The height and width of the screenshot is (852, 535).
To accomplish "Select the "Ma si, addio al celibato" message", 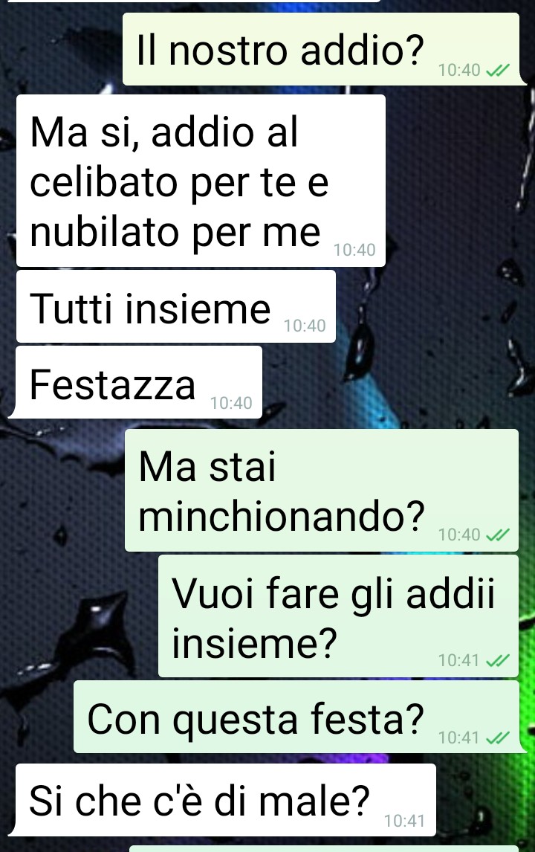I will coord(201,181).
